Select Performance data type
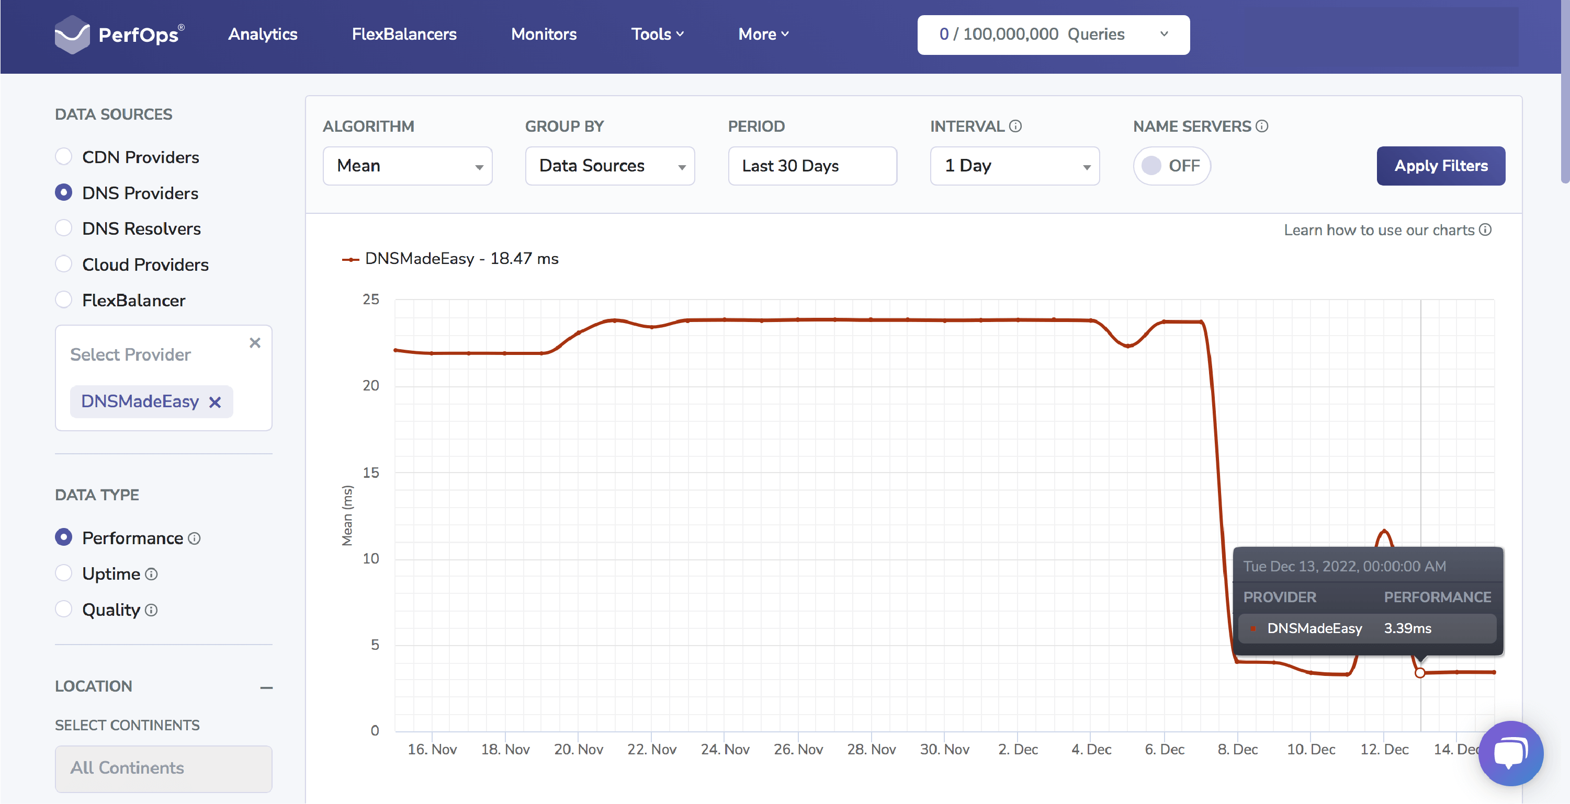 point(63,537)
